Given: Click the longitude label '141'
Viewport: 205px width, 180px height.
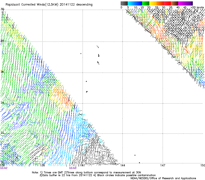Looking at the screenshot, I should (82, 165).
